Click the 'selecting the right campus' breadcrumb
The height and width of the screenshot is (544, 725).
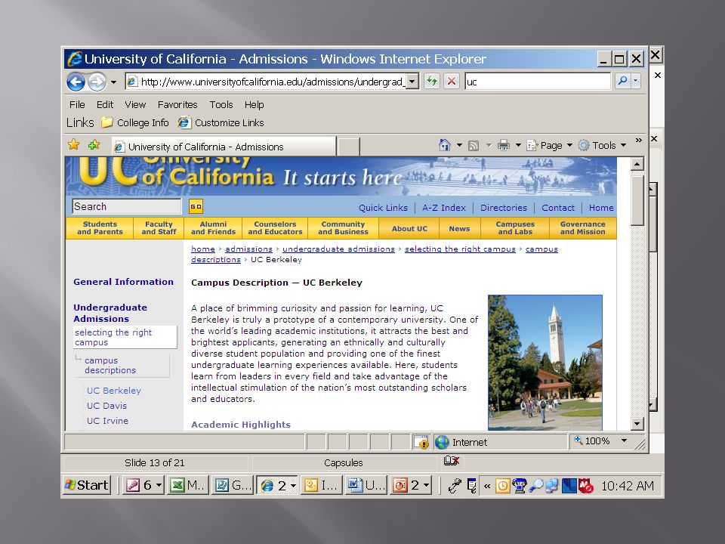[460, 249]
